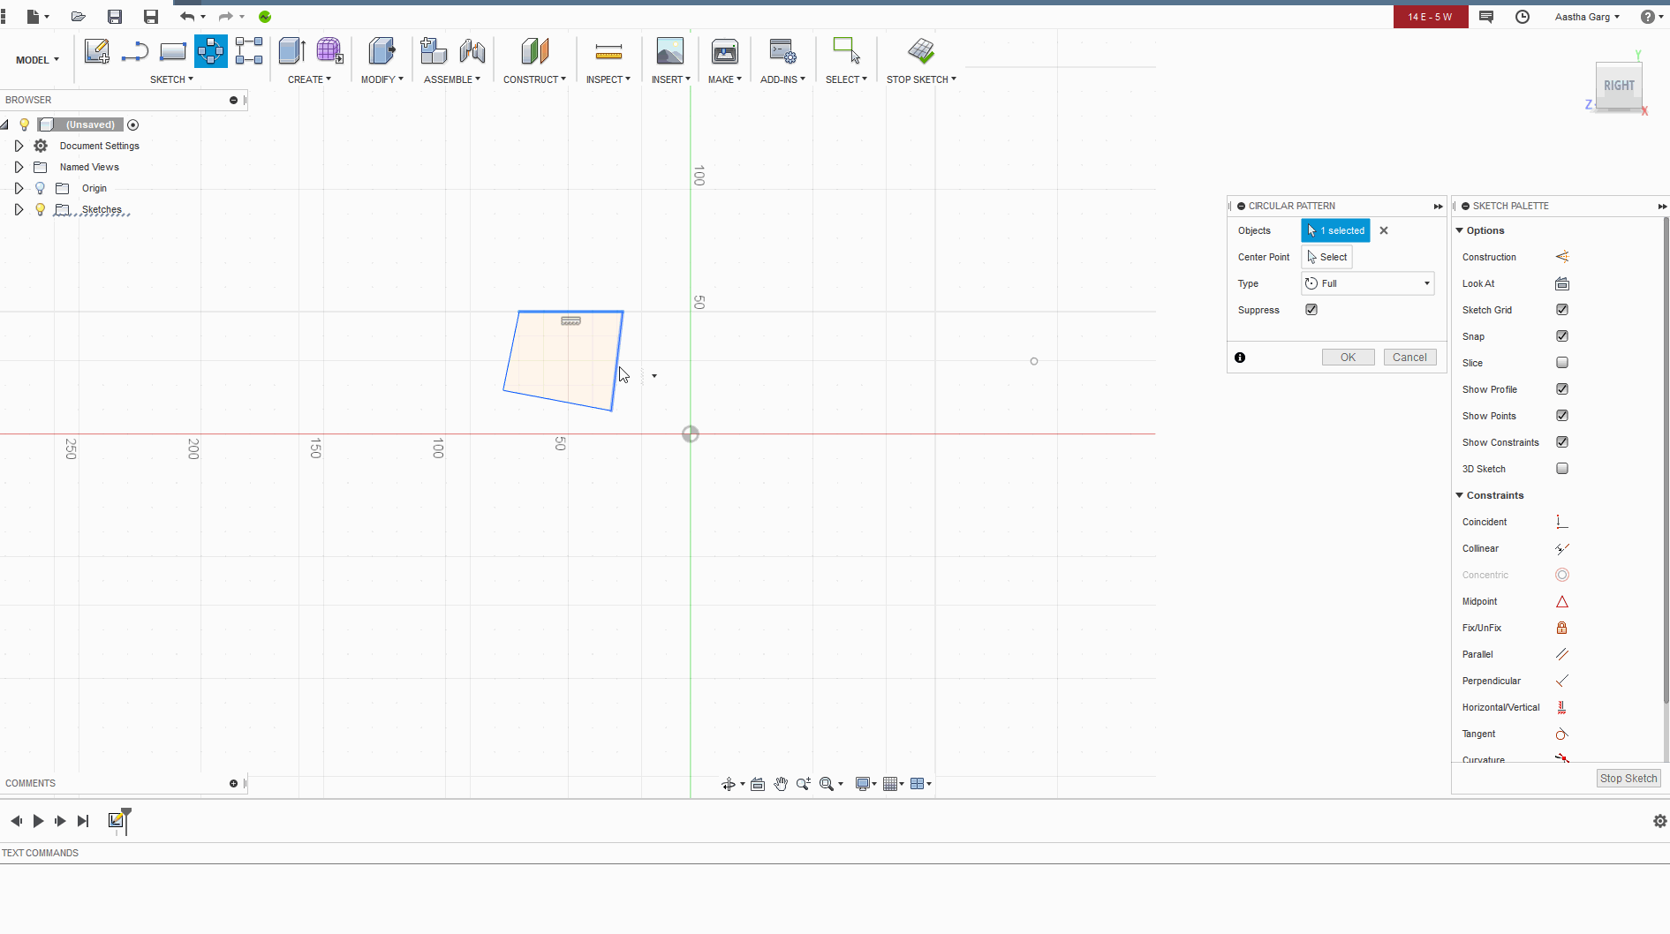Toggle the Sketches lightbulb visibility
The height and width of the screenshot is (934, 1670).
(x=40, y=209)
